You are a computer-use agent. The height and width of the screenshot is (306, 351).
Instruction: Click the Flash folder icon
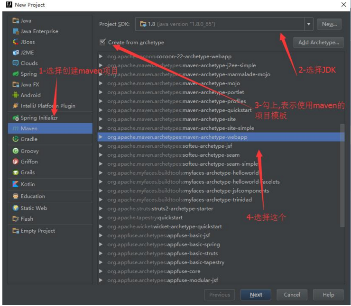(16, 219)
